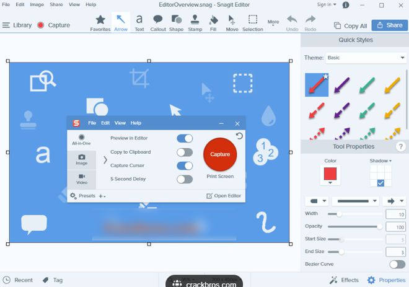
Task: Select the All-in-One capture mode
Action: [x=81, y=139]
